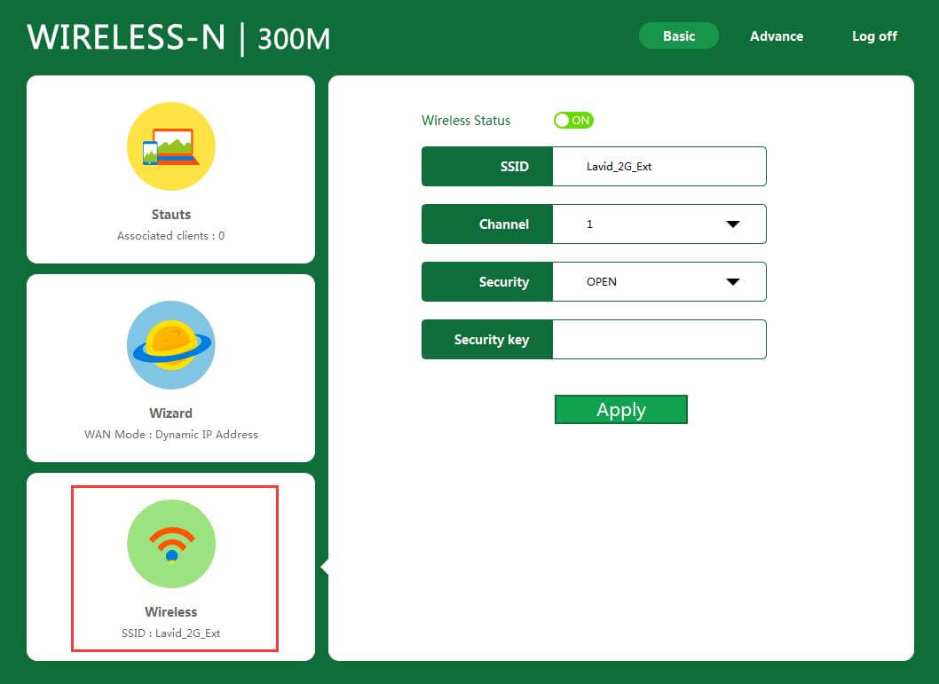Viewport: 939px width, 684px height.
Task: Turn off the Wireless Status ON switch
Action: point(573,120)
